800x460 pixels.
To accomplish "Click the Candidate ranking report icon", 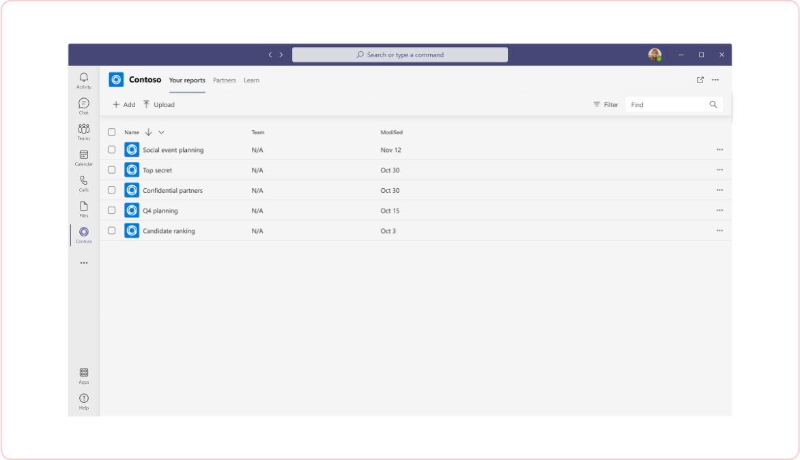I will (x=132, y=231).
